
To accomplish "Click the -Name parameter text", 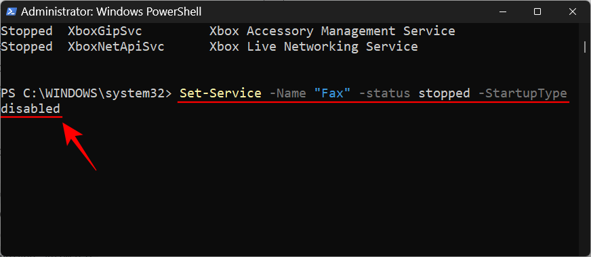I will [x=287, y=93].
